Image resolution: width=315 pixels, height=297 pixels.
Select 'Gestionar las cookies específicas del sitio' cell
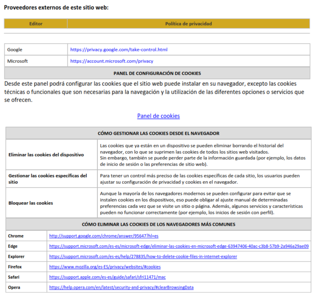coord(52,179)
